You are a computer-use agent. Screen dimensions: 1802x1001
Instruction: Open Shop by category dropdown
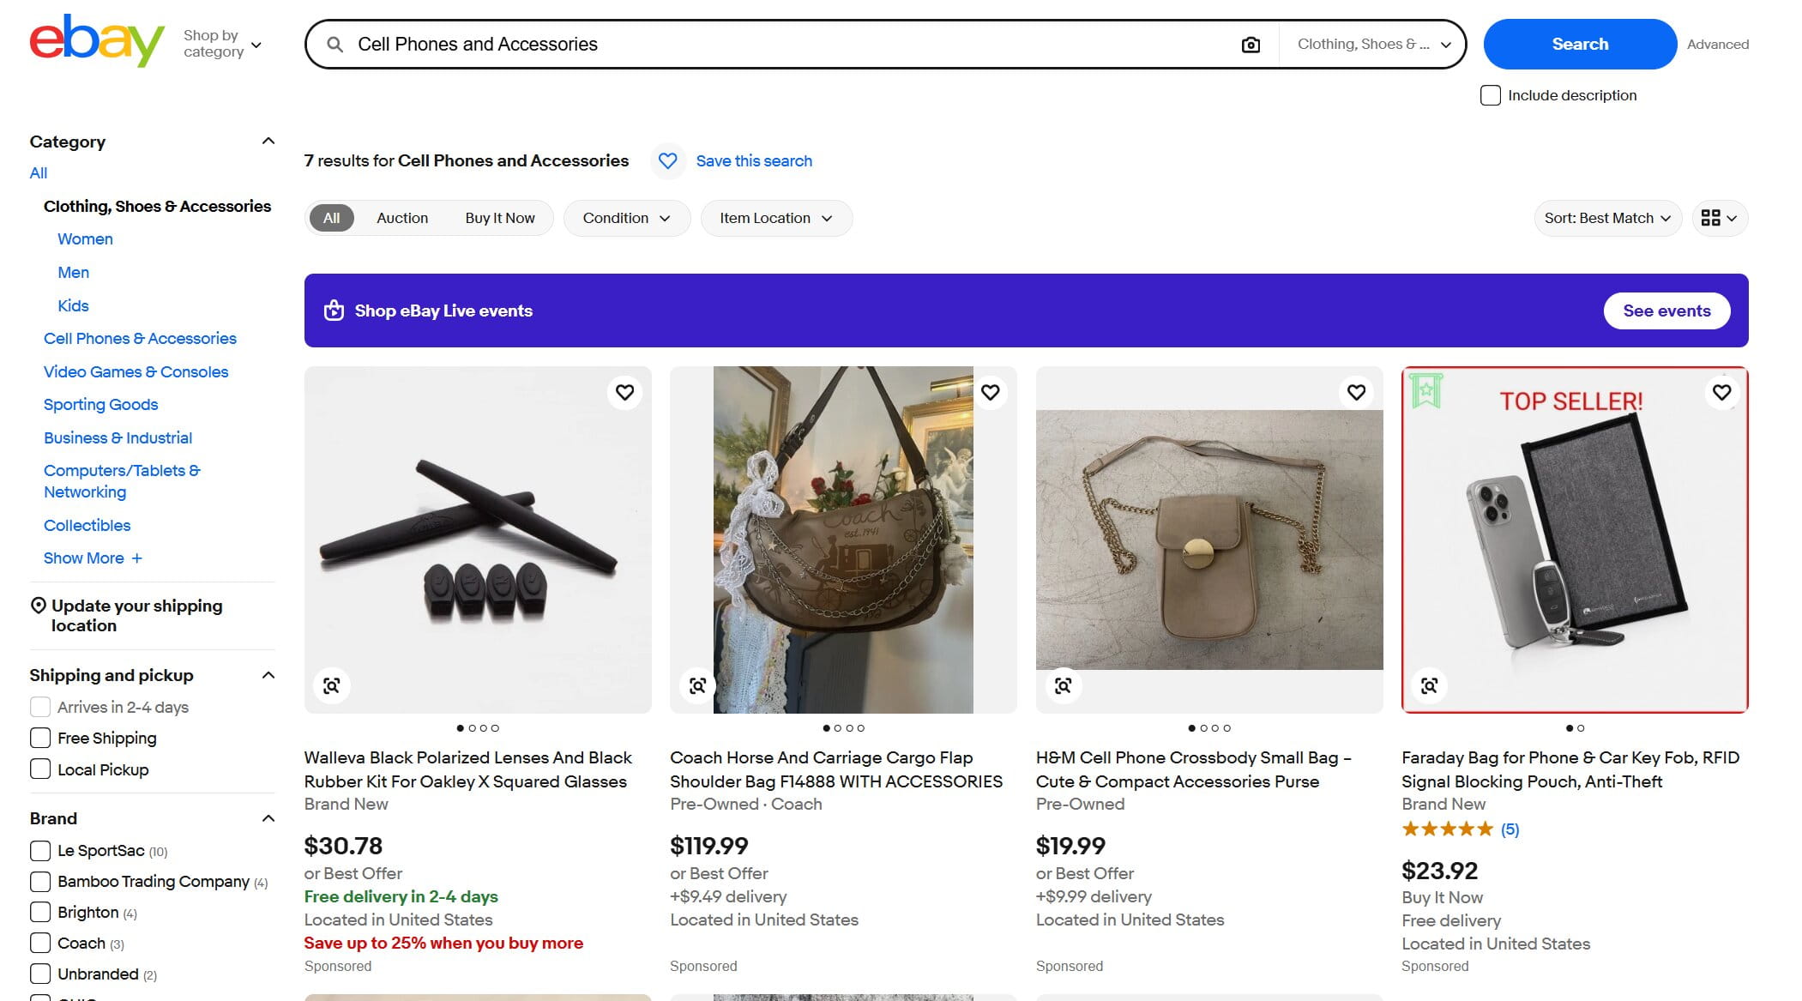click(x=222, y=44)
